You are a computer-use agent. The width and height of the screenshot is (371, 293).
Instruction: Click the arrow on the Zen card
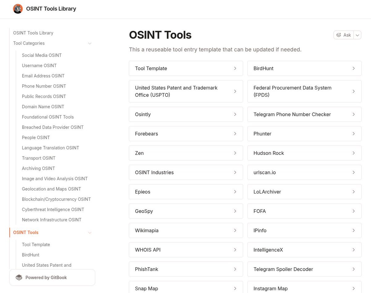click(235, 153)
